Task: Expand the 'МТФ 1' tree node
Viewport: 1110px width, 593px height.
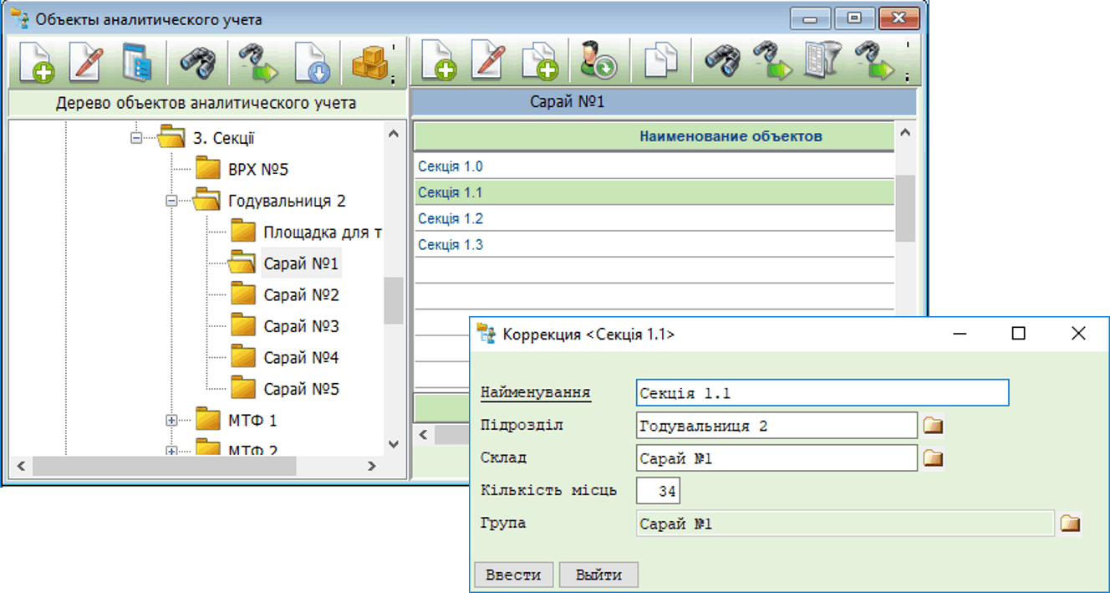Action: [x=171, y=421]
